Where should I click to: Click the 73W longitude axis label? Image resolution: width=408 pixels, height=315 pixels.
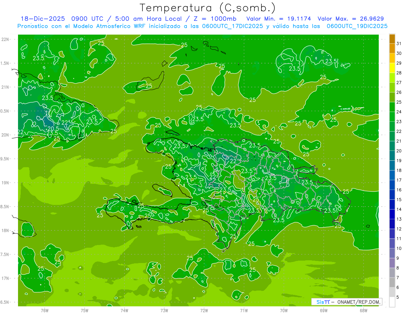[164, 311]
